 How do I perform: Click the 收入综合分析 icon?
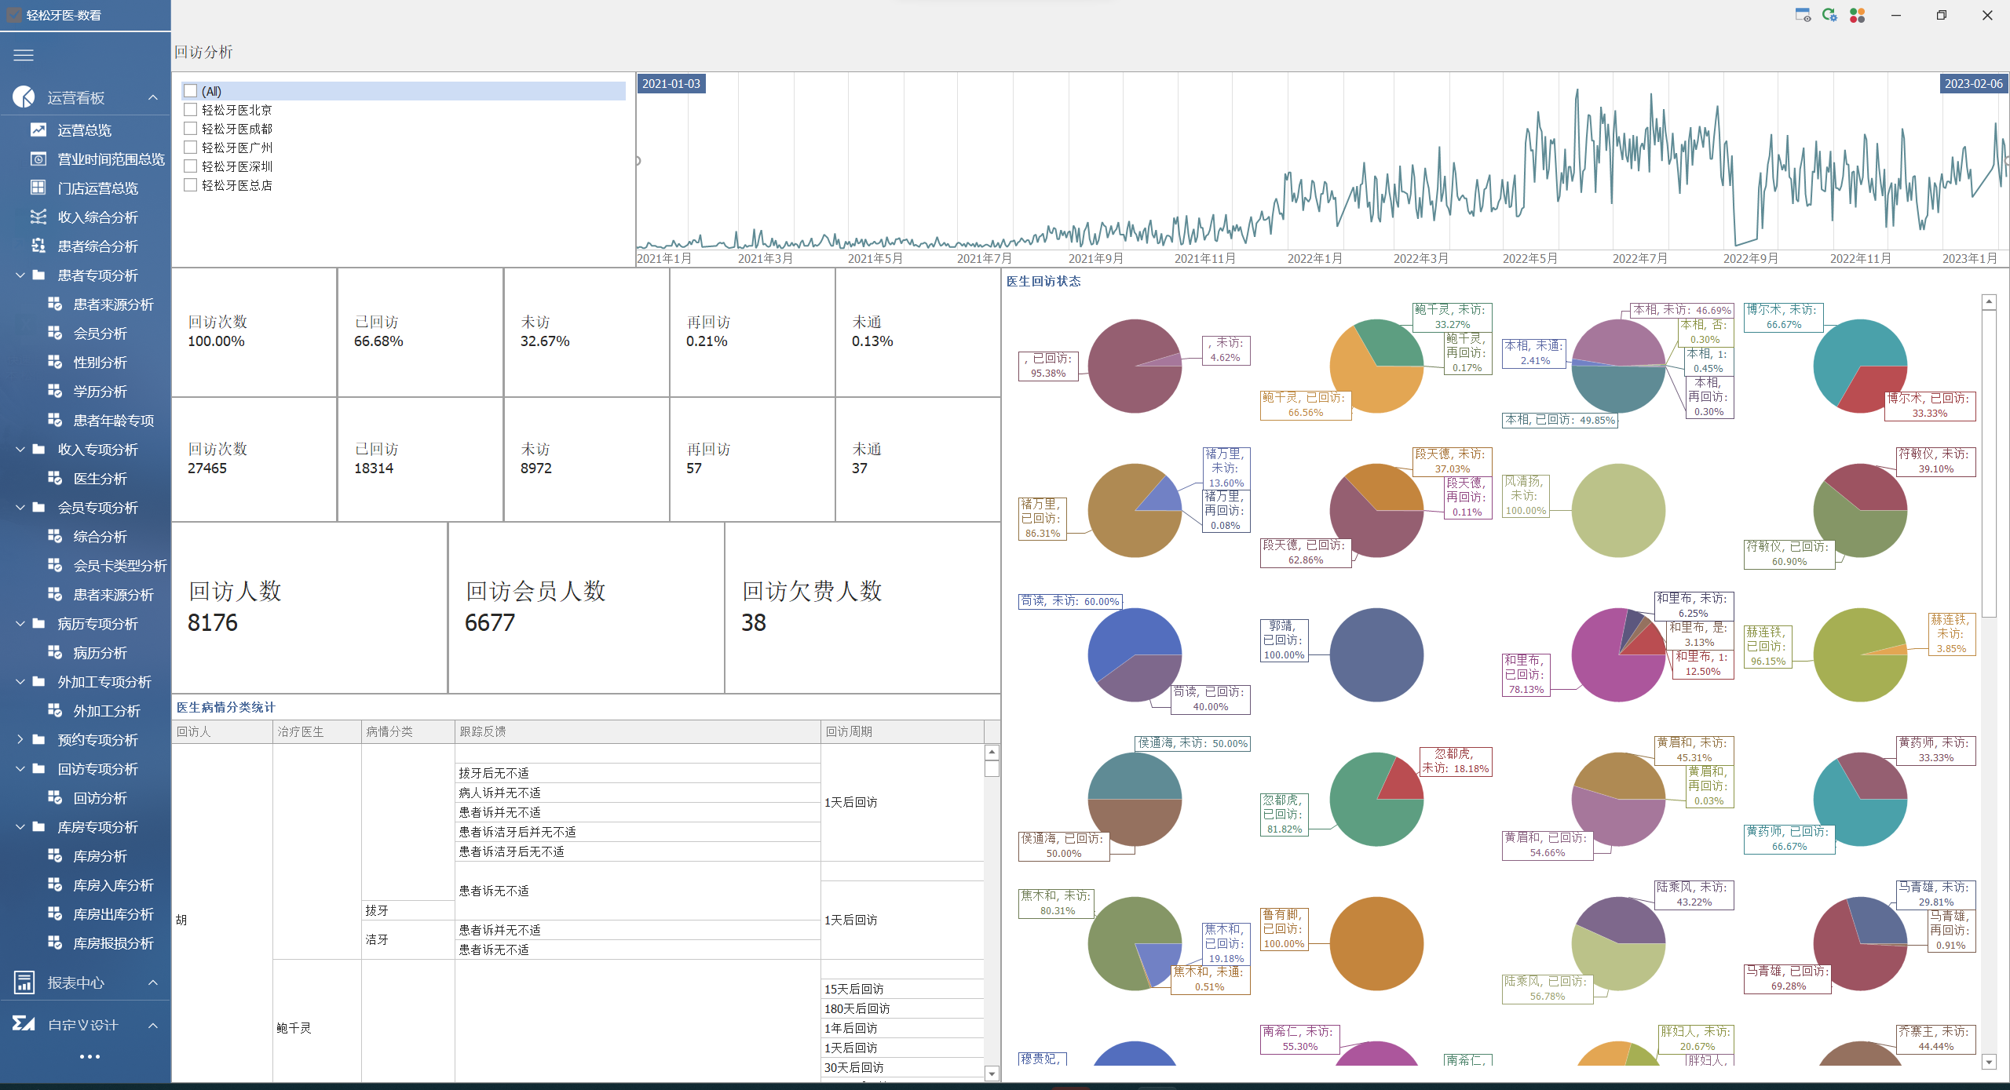click(x=38, y=217)
